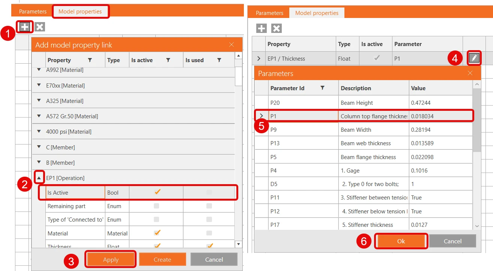Click the add plus icon in right panel

point(262,28)
